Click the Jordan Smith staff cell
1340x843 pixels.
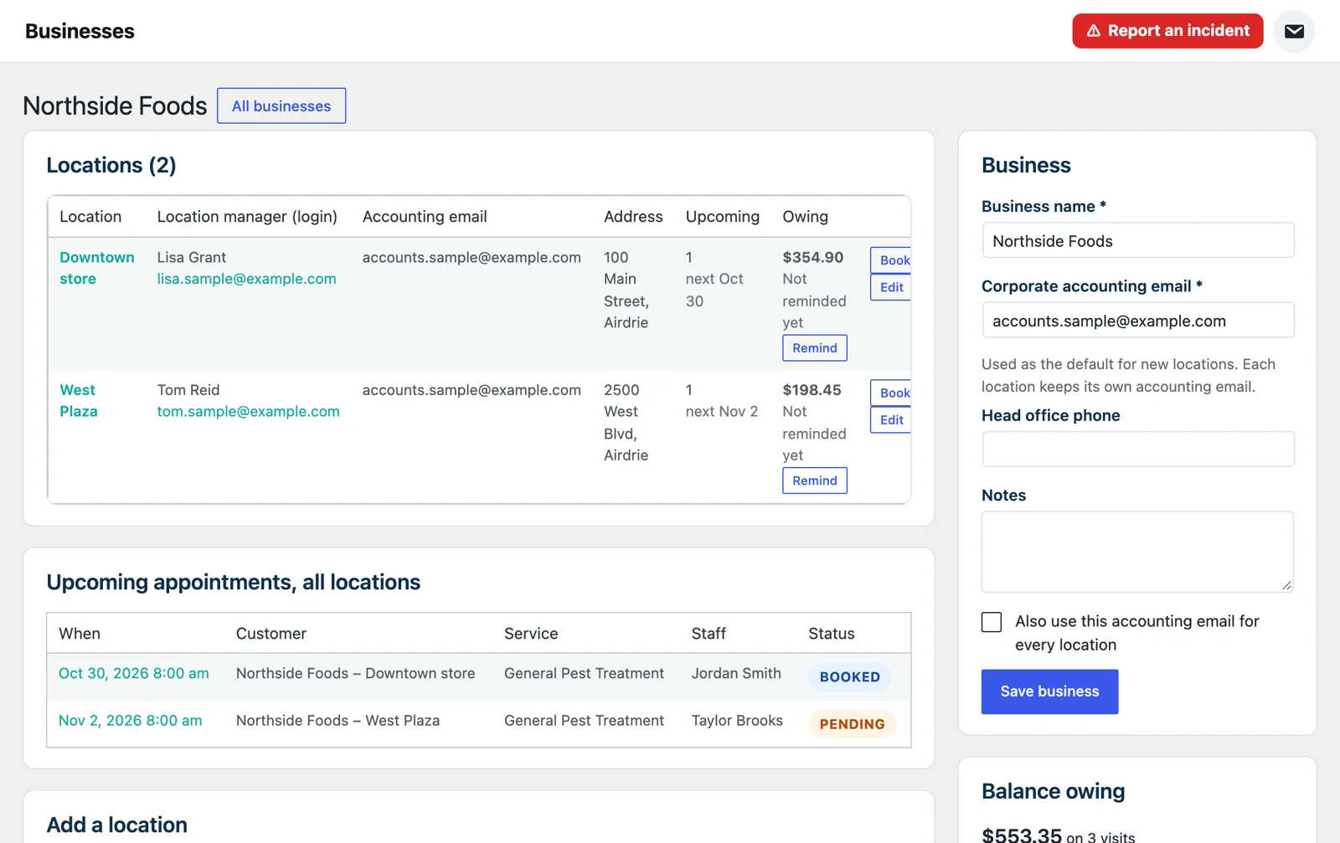point(736,674)
